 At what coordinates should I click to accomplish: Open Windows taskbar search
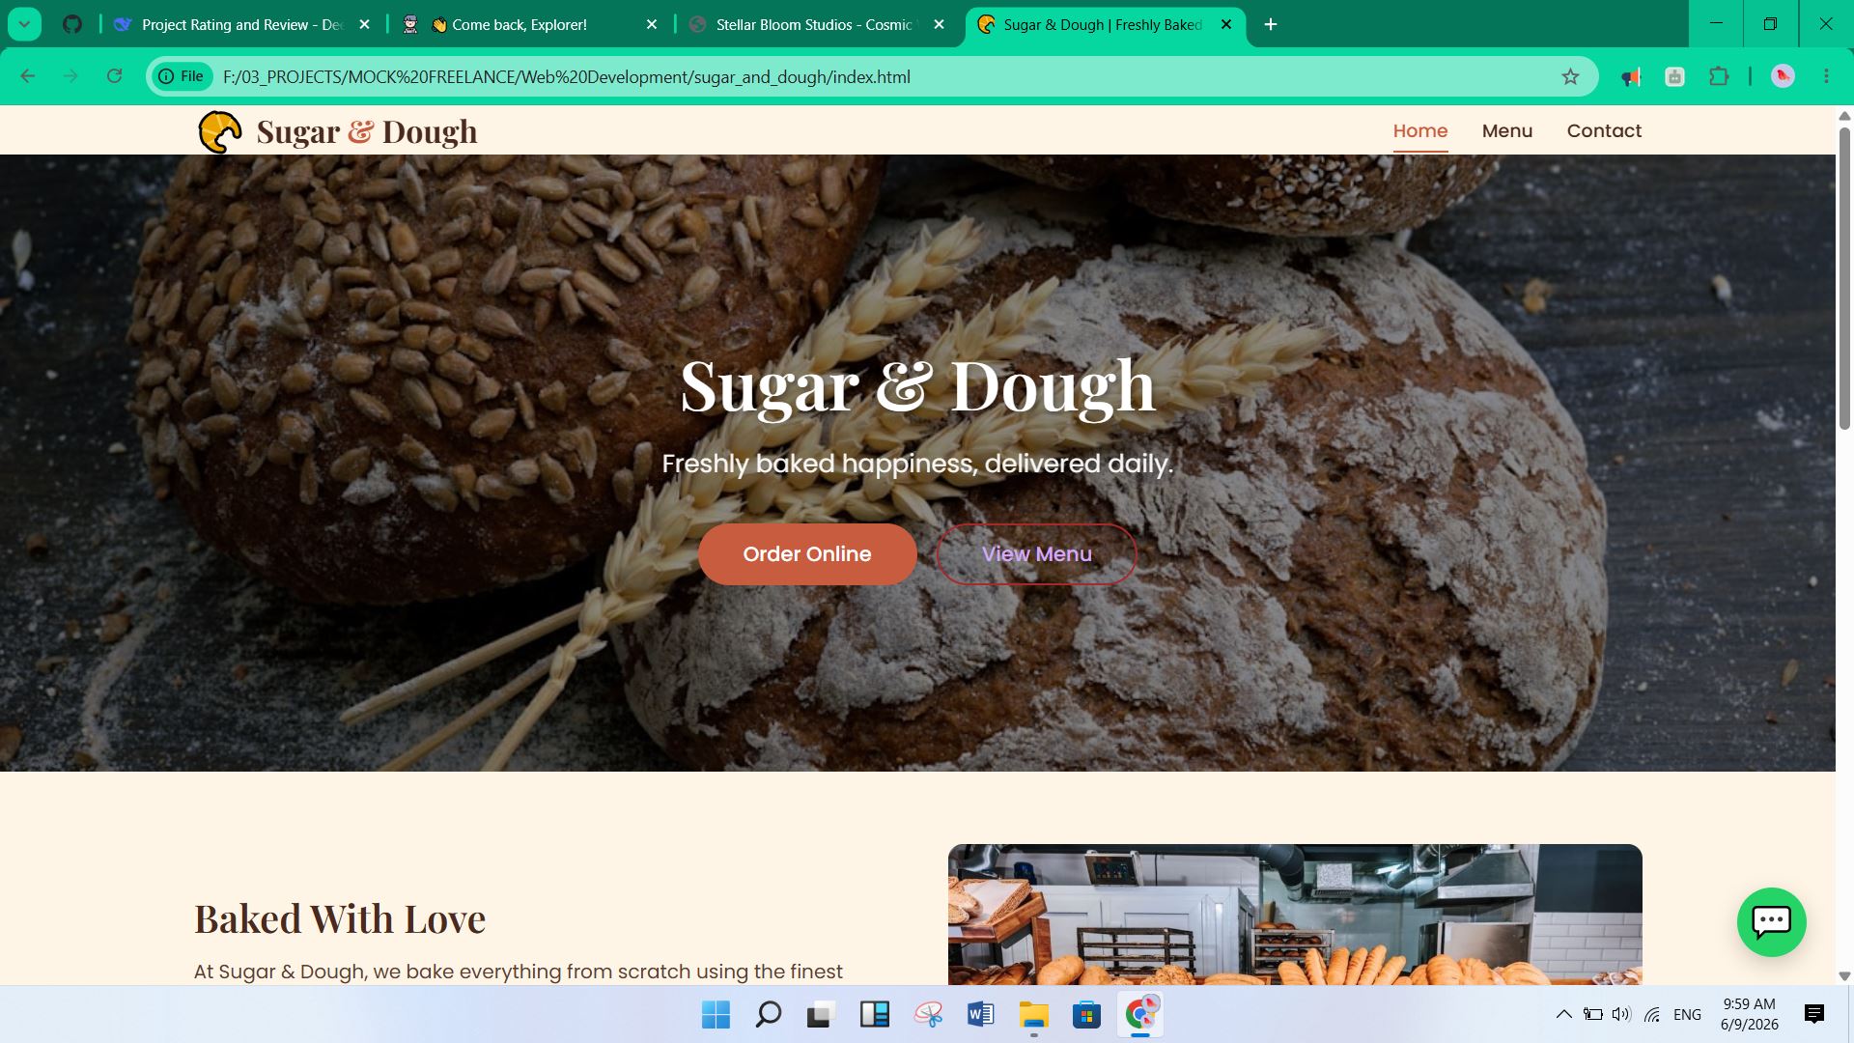pyautogui.click(x=768, y=1015)
